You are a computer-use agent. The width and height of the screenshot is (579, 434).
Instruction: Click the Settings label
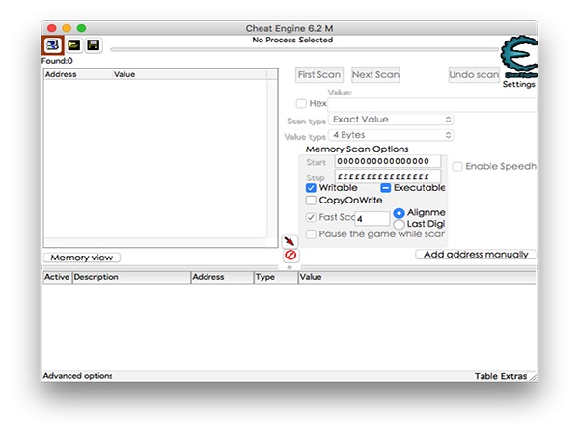point(519,84)
